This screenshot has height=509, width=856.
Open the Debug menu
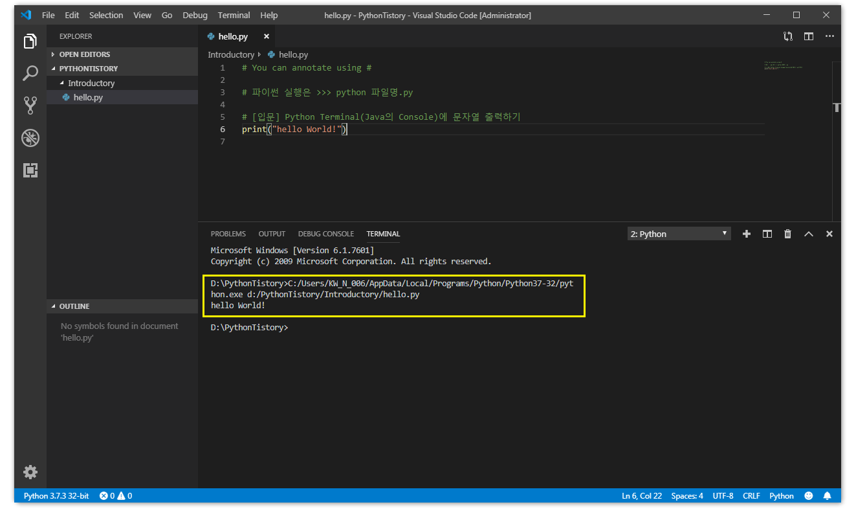[x=195, y=15]
